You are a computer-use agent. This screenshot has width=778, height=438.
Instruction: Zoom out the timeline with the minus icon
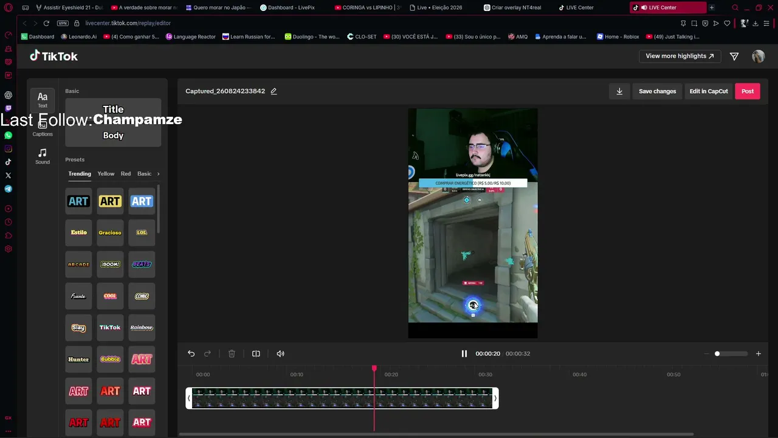click(706, 353)
